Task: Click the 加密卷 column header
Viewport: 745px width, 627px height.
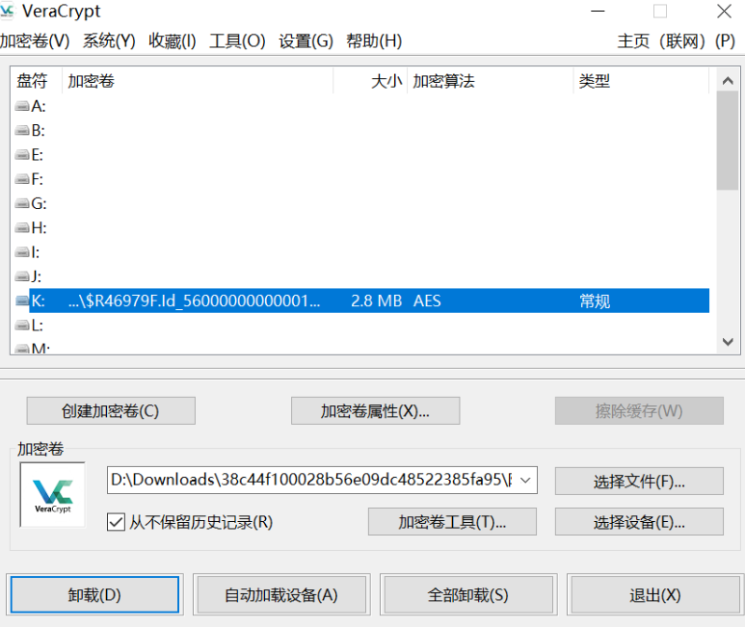Action: pyautogui.click(x=198, y=81)
